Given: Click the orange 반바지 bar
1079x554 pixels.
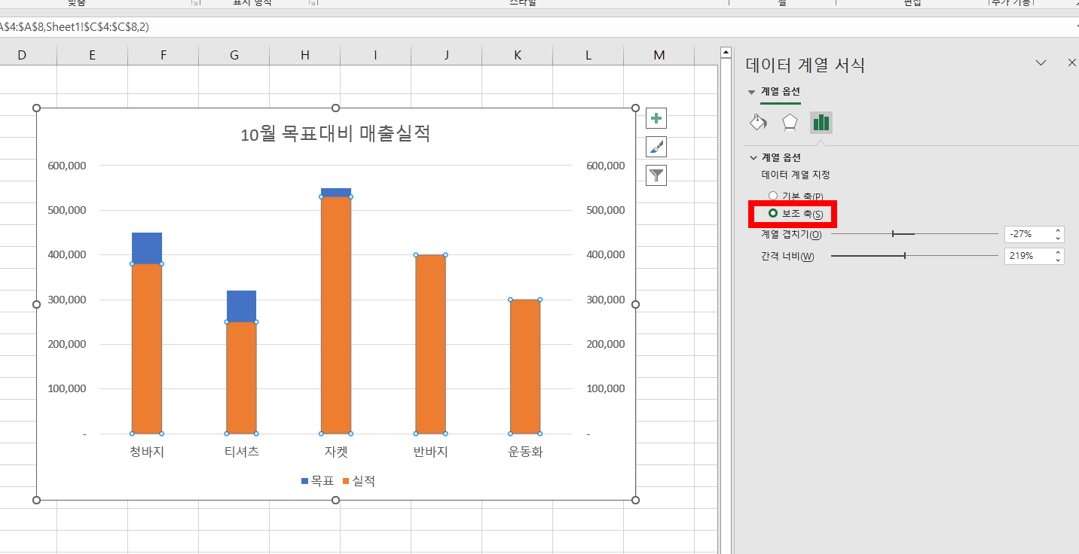Looking at the screenshot, I should tap(430, 345).
